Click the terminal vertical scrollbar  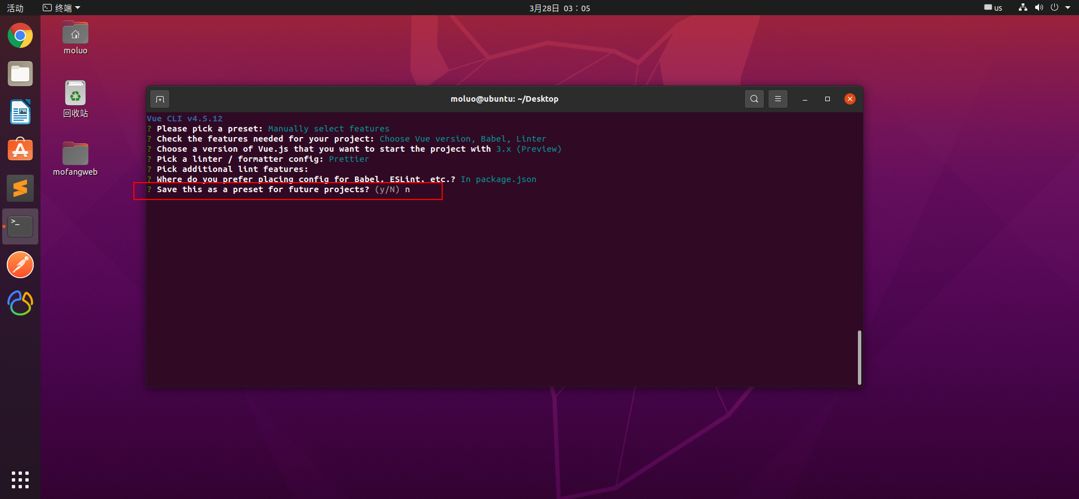click(859, 357)
